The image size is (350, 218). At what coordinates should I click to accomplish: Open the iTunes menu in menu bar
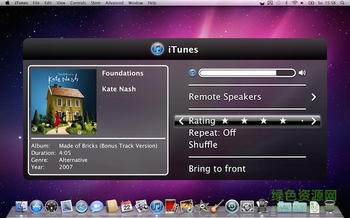pos(21,3)
